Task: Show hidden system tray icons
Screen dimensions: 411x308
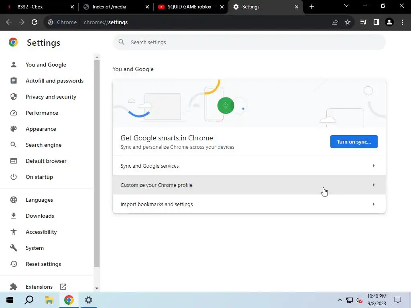Action: coord(340,300)
